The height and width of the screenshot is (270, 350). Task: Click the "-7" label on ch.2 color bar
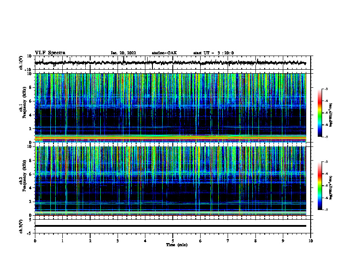(326, 210)
